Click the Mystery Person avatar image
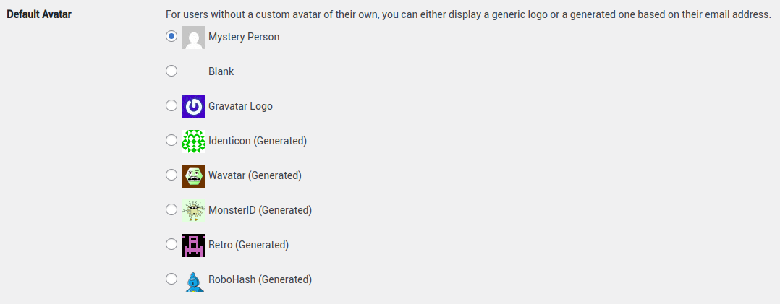780x304 pixels. [194, 38]
